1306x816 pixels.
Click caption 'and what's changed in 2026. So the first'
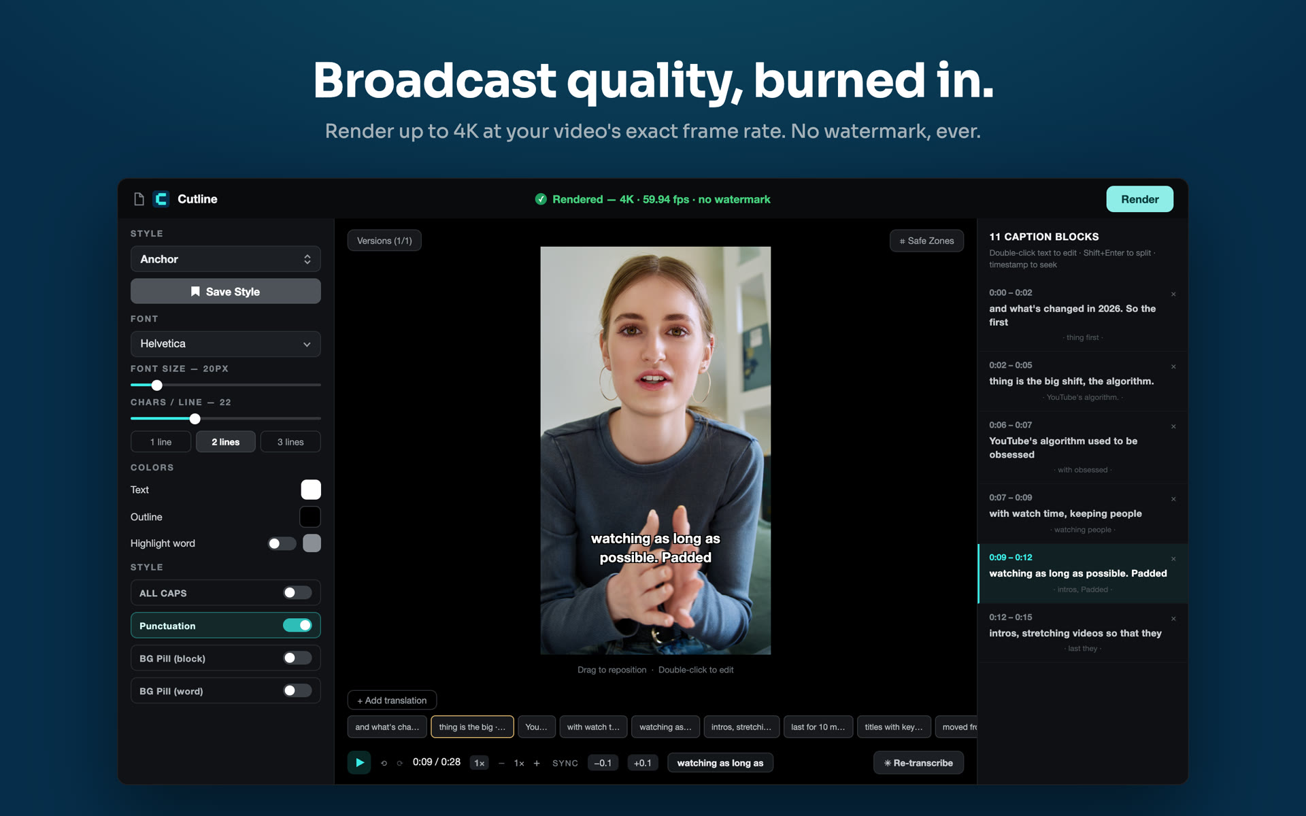pyautogui.click(x=1073, y=315)
